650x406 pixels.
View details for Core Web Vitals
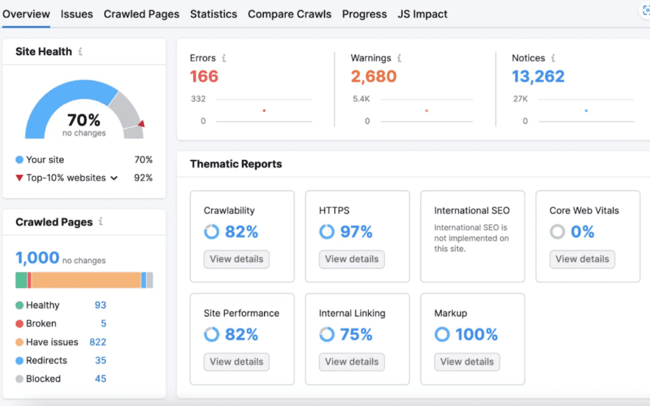pyautogui.click(x=582, y=259)
